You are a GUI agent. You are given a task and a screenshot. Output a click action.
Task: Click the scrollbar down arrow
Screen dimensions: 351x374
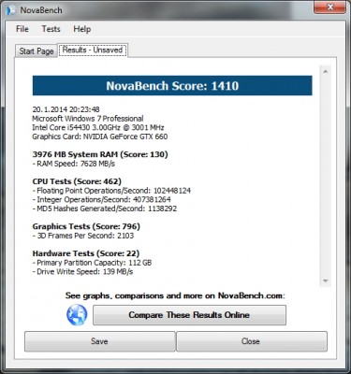click(326, 280)
